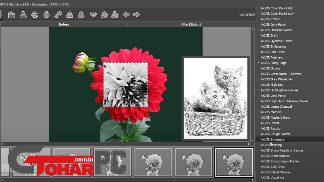324x182 pixels.
Task: Click image area vertical scroll up arrow
Action: (x=253, y=29)
